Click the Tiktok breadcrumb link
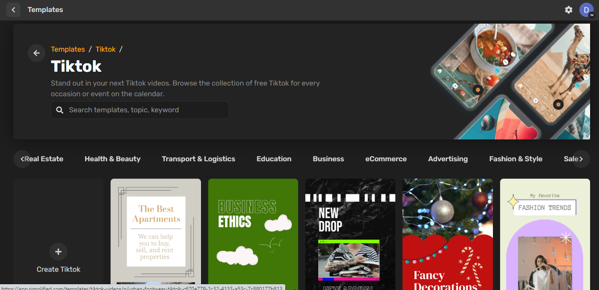This screenshot has height=290, width=599. coord(106,49)
